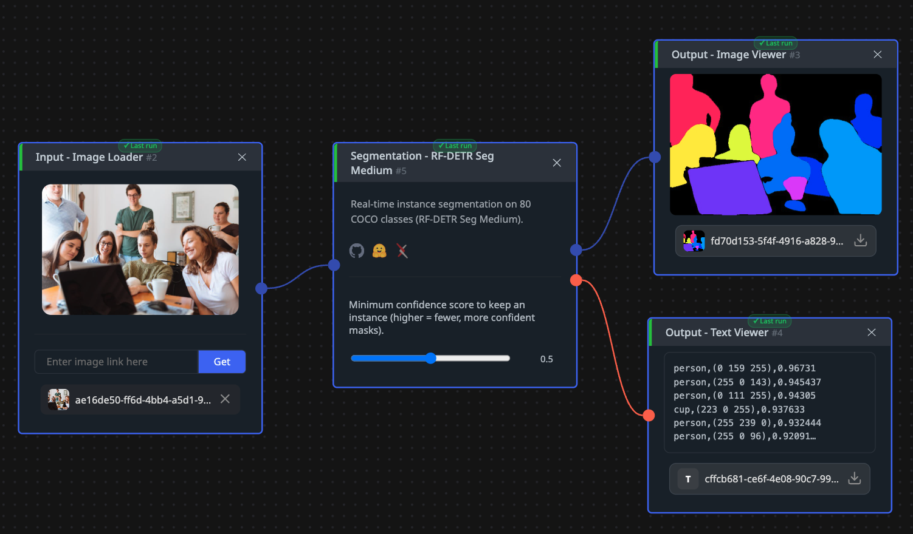
Task: Close the Output - Image Viewer node
Action: point(878,55)
